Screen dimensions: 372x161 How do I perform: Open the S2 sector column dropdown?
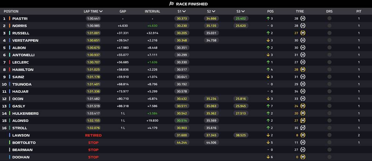(211, 11)
